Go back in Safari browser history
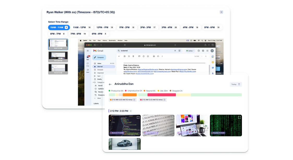 tap(101, 45)
